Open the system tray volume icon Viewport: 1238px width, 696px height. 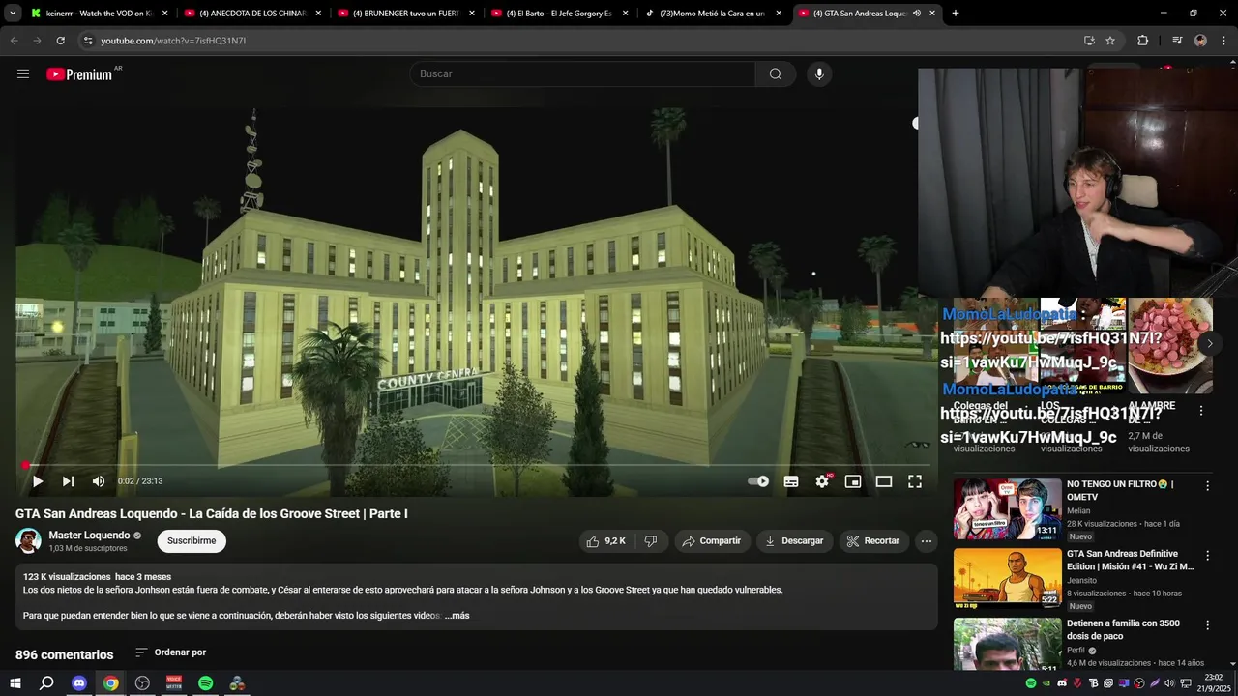[x=1169, y=683]
